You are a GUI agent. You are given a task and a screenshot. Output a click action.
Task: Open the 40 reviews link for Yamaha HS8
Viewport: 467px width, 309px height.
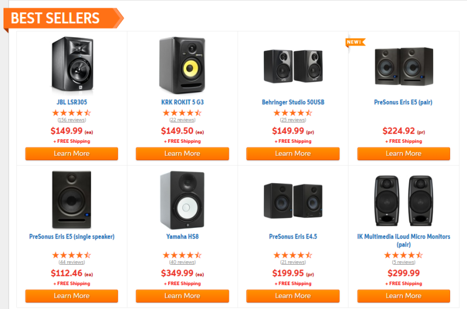pos(182,262)
